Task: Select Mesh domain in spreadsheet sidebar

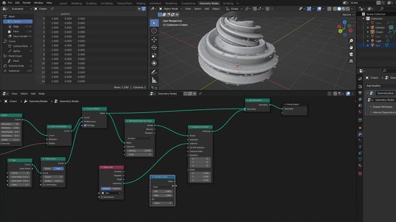Action: pyautogui.click(x=12, y=17)
